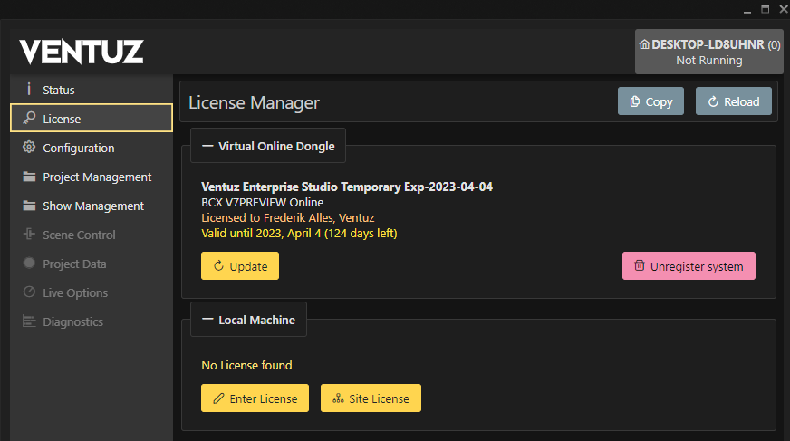Viewport: 790px width, 441px height.
Task: Click the home icon beside DESKTOP-LD8UHNR
Action: 644,44
